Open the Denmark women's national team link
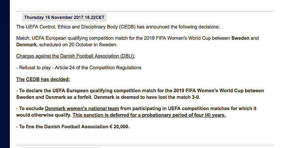 82,108
